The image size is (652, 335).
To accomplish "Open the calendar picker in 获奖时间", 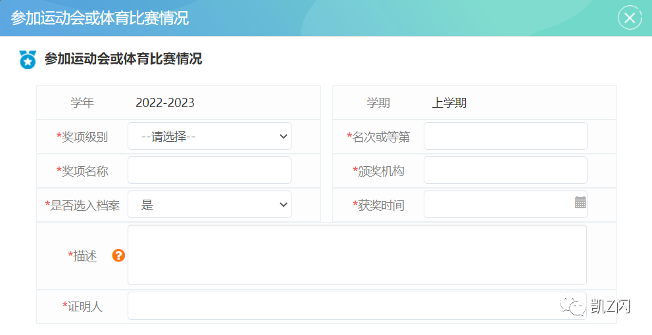I will pos(580,202).
